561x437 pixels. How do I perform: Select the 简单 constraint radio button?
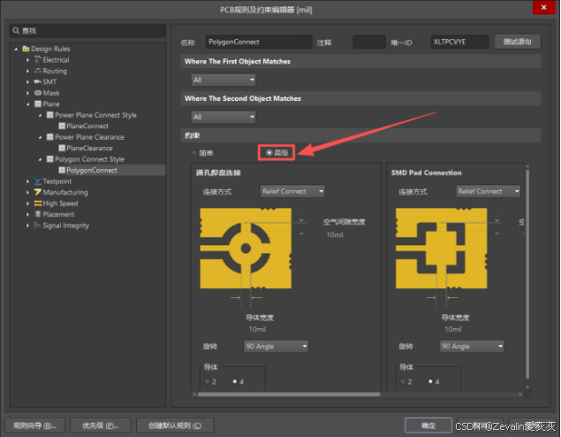pos(194,153)
